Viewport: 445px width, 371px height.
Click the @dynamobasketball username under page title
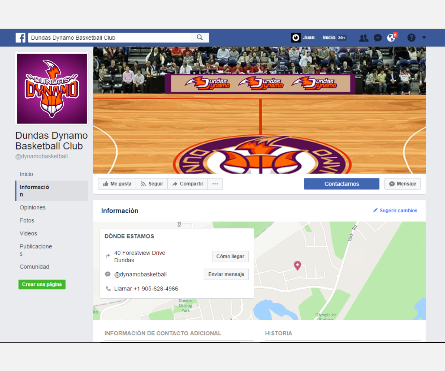tap(42, 157)
